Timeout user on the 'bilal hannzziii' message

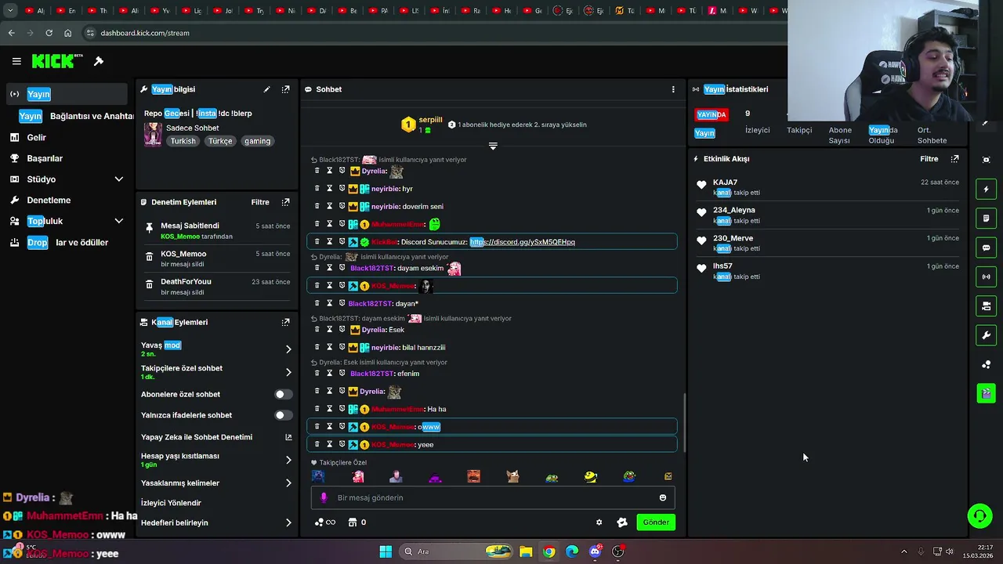tap(330, 347)
